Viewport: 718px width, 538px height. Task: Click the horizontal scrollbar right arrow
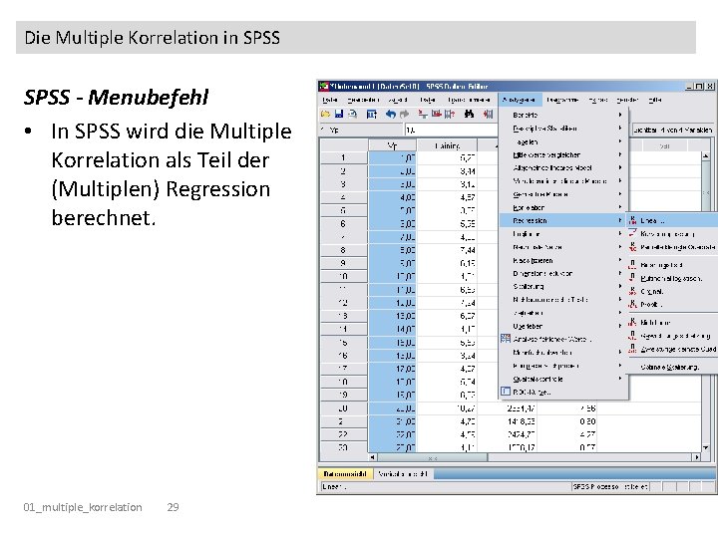(x=697, y=457)
